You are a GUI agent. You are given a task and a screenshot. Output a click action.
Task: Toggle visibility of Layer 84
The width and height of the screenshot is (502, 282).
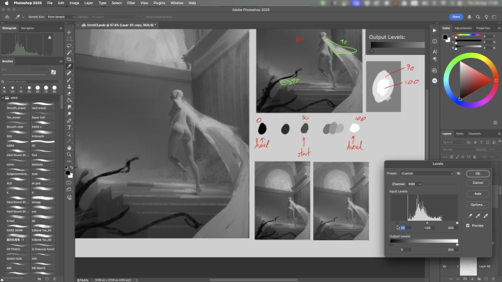pyautogui.click(x=445, y=267)
